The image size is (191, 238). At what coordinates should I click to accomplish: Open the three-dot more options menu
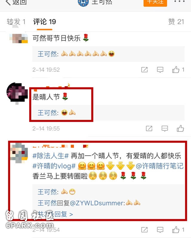tap(179, 1)
